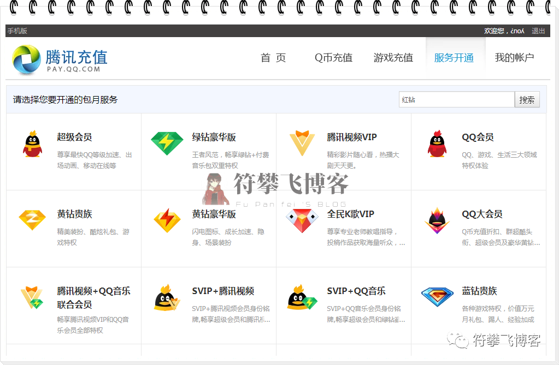Click the 搜索 search button
The width and height of the screenshot is (559, 365).
pos(527,100)
